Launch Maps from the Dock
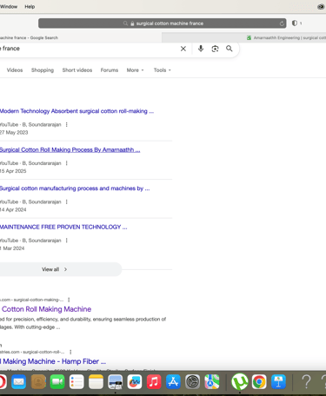Screen dimensions: 326x396 coord(212,382)
